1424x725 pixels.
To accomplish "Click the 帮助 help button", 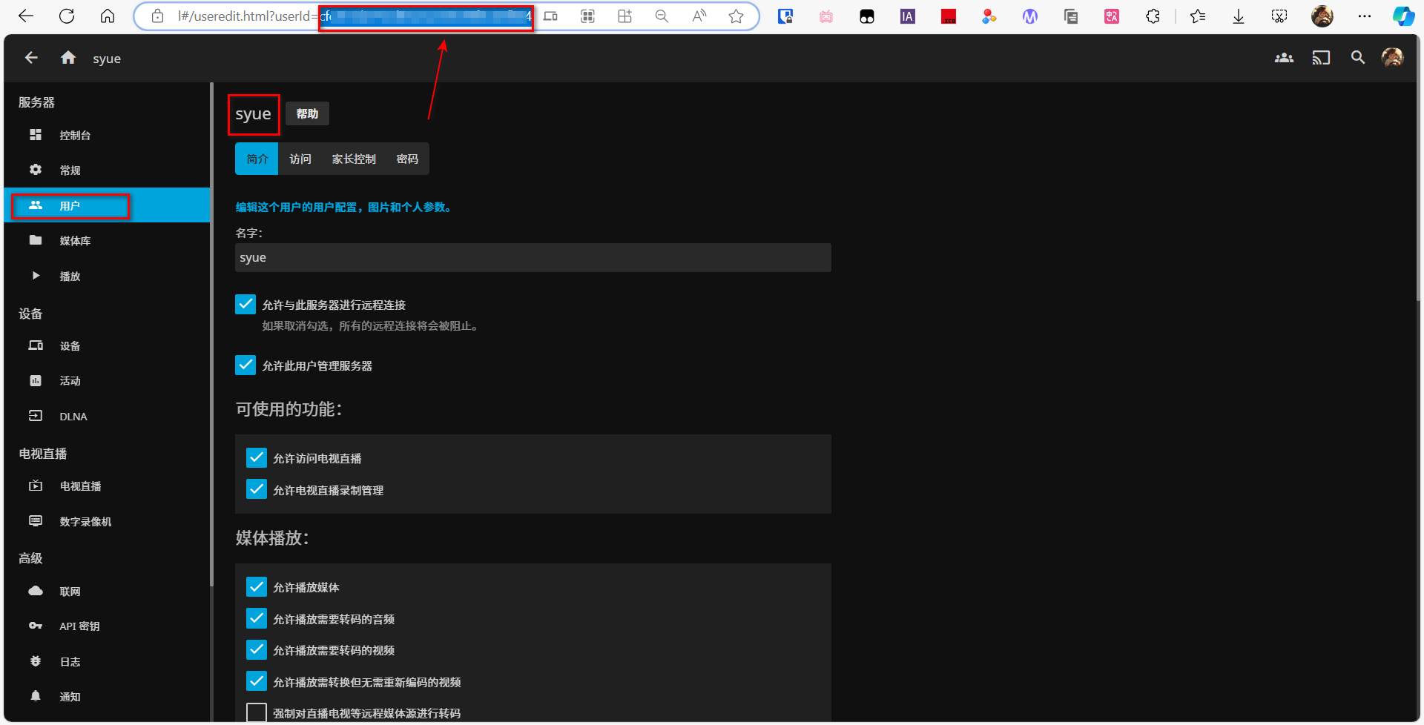I will point(307,113).
